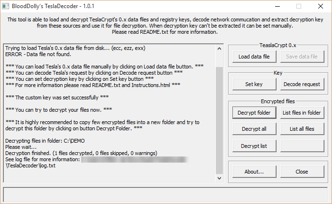Image resolution: width=332 pixels, height=204 pixels.
Task: Click the Decode request button
Action: point(302,84)
